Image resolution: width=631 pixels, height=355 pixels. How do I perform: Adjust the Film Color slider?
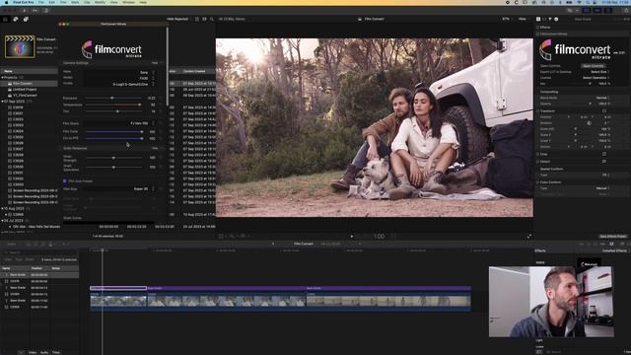(x=113, y=131)
